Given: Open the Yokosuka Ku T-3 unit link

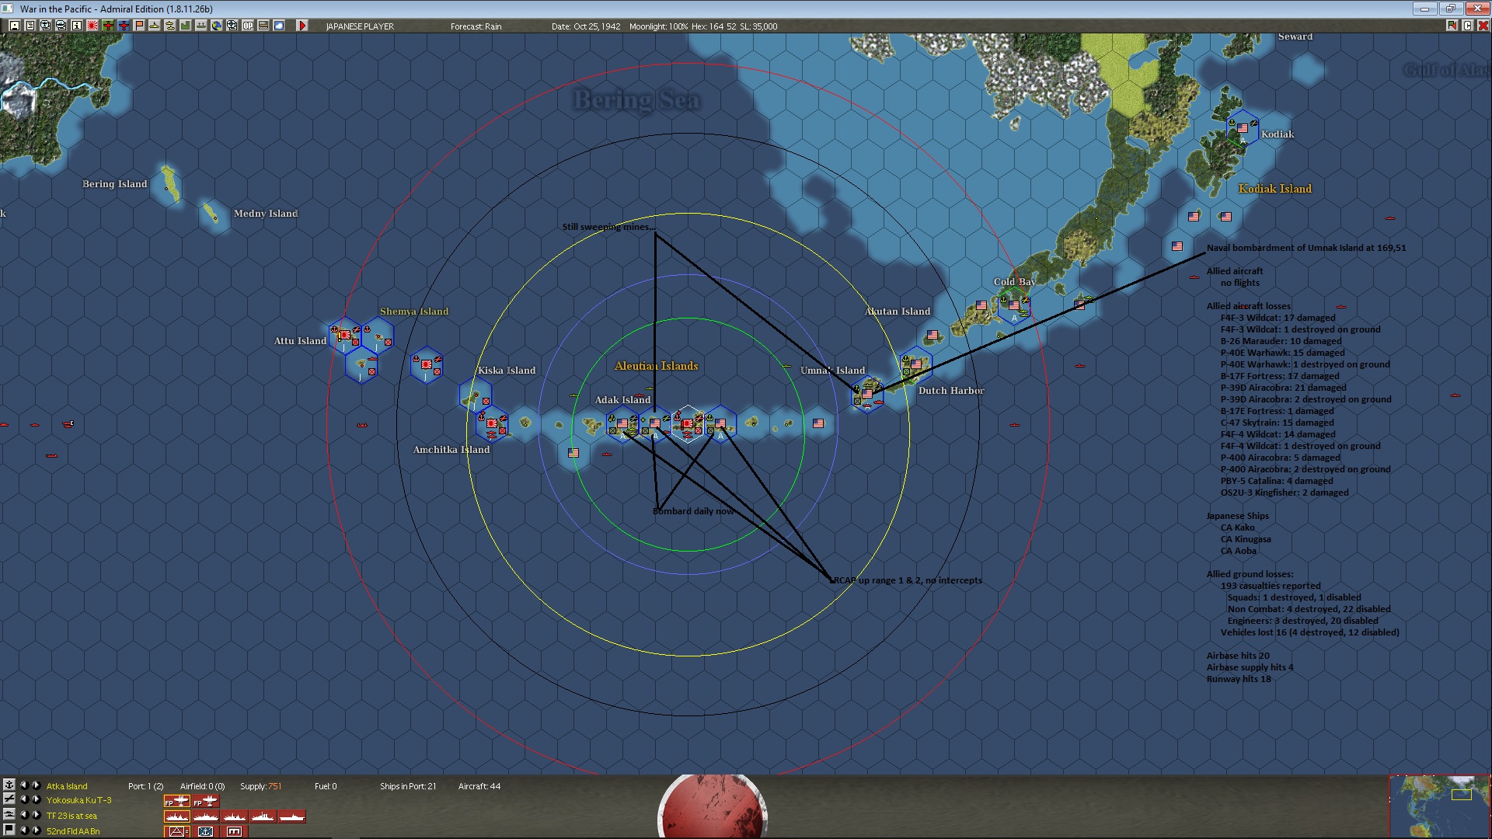Looking at the screenshot, I should click(79, 800).
